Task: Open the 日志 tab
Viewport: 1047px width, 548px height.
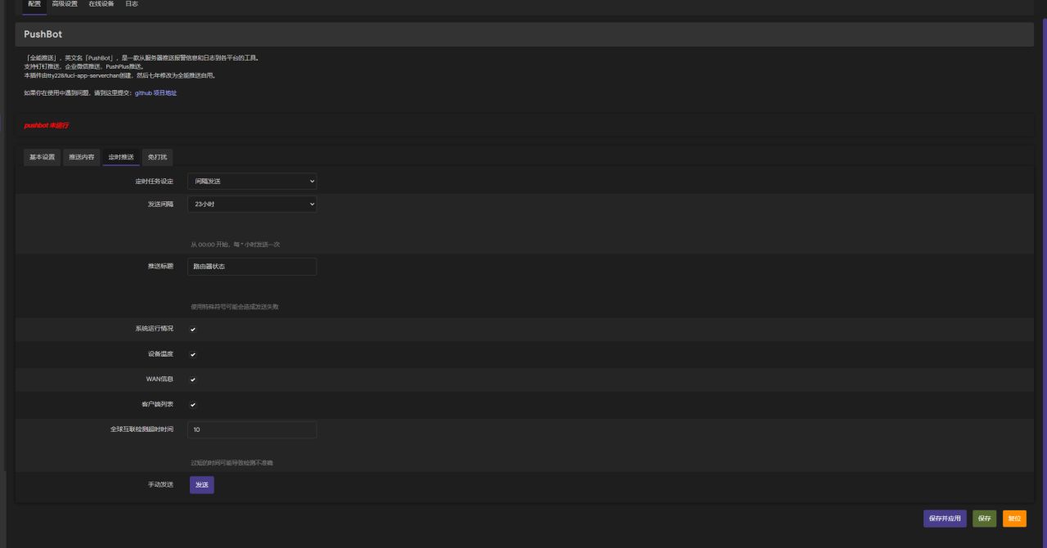Action: coord(132,4)
